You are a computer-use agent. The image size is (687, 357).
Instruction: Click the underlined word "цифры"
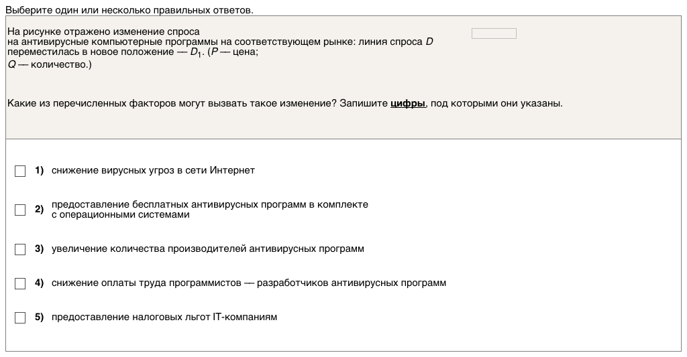(x=408, y=104)
